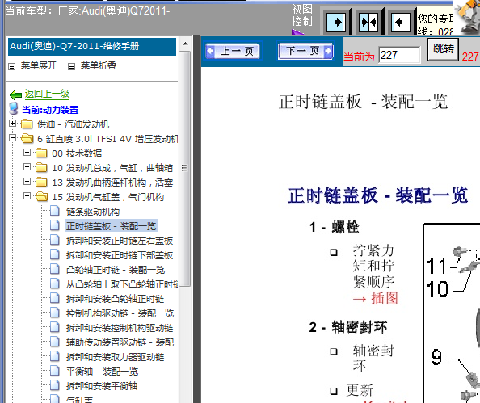Click the folder icon for 供油 - 汽油发动机
Screen dimensions: 480x403
27,124
